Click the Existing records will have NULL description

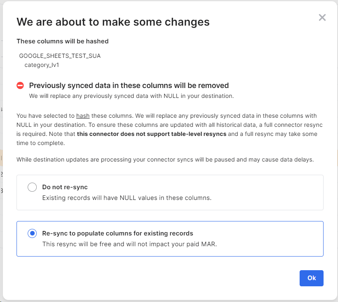[127, 198]
